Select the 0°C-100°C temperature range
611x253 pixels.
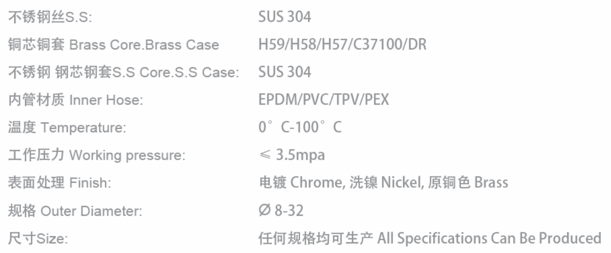[x=300, y=128]
